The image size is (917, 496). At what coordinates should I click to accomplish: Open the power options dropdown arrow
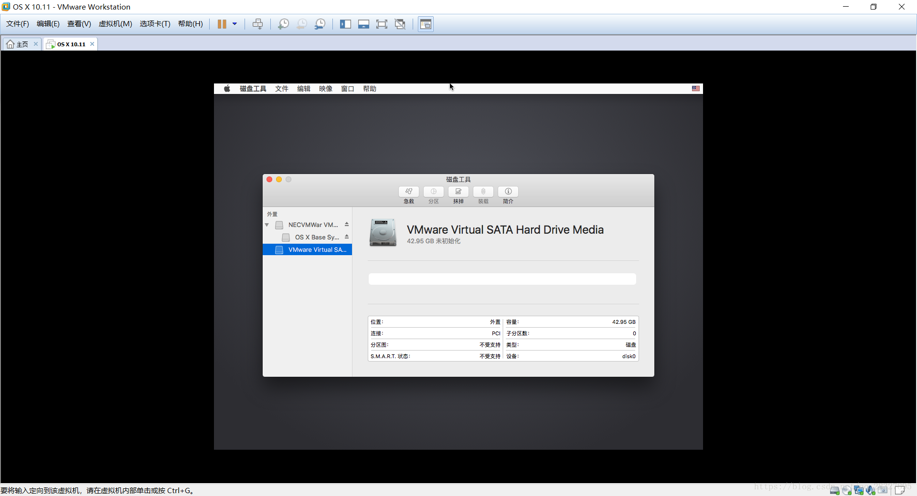point(235,24)
